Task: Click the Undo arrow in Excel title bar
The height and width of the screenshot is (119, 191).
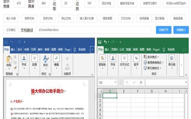Action: click(105, 42)
